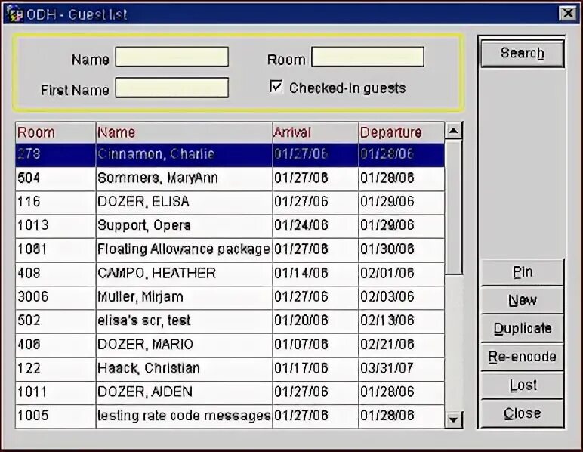The image size is (583, 452).
Task: Click room number 3006 cell
Action: [x=55, y=297]
